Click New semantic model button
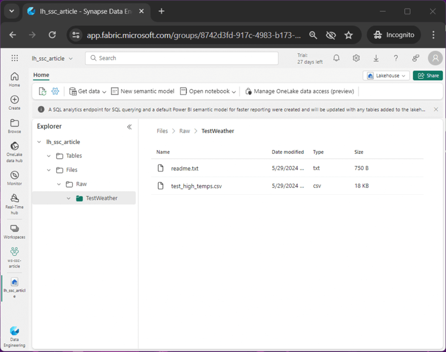446x352 pixels. (x=143, y=91)
